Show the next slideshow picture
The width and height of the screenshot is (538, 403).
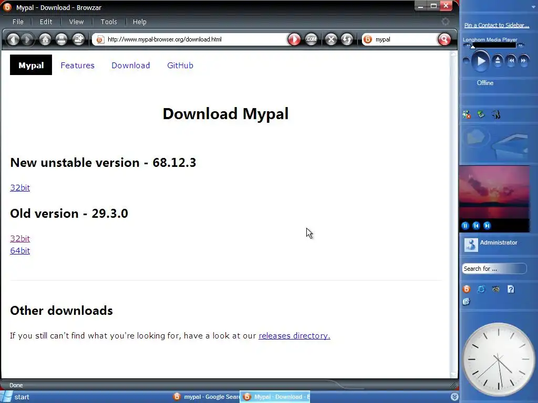(487, 226)
